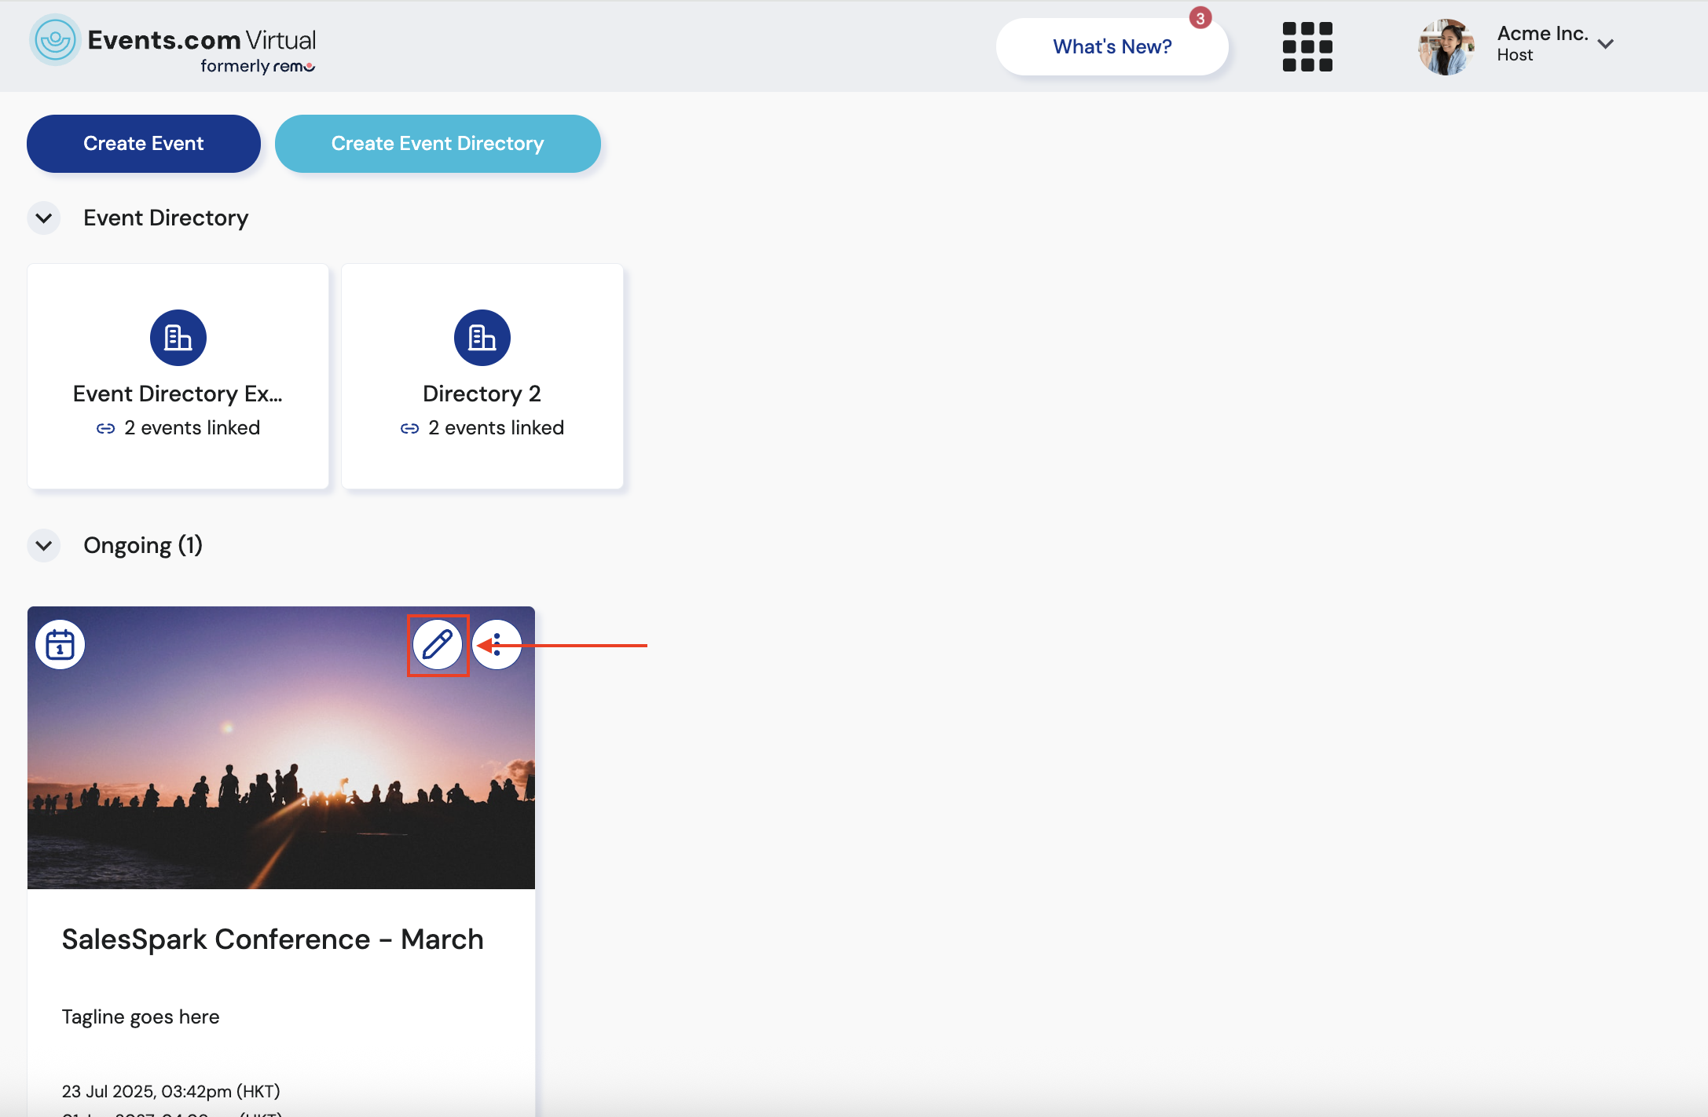Open the apps grid icon

pos(1307,46)
